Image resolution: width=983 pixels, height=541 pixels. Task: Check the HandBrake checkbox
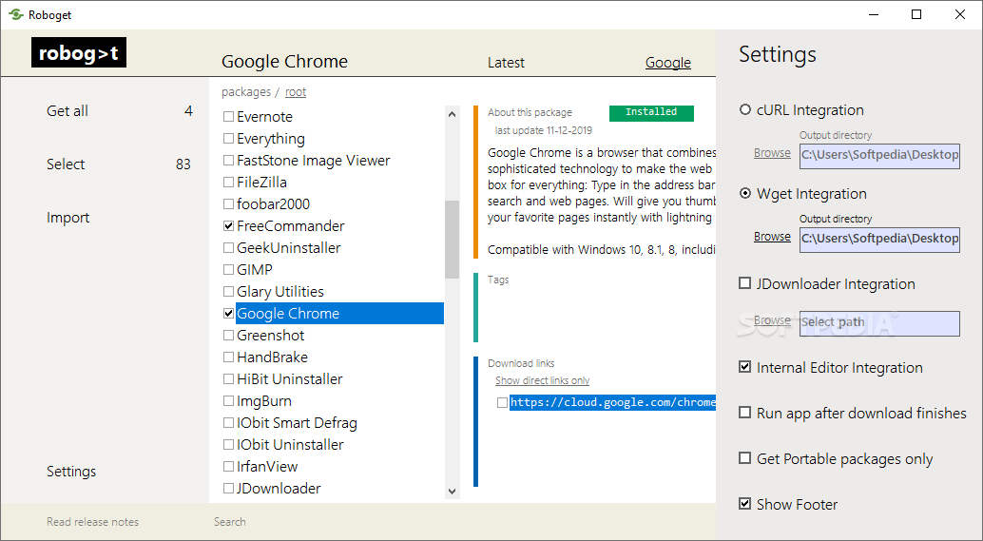click(x=229, y=357)
